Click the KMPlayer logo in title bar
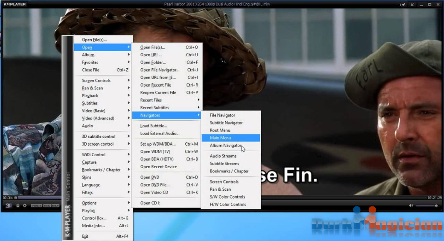444x241 pixels. tap(15, 4)
